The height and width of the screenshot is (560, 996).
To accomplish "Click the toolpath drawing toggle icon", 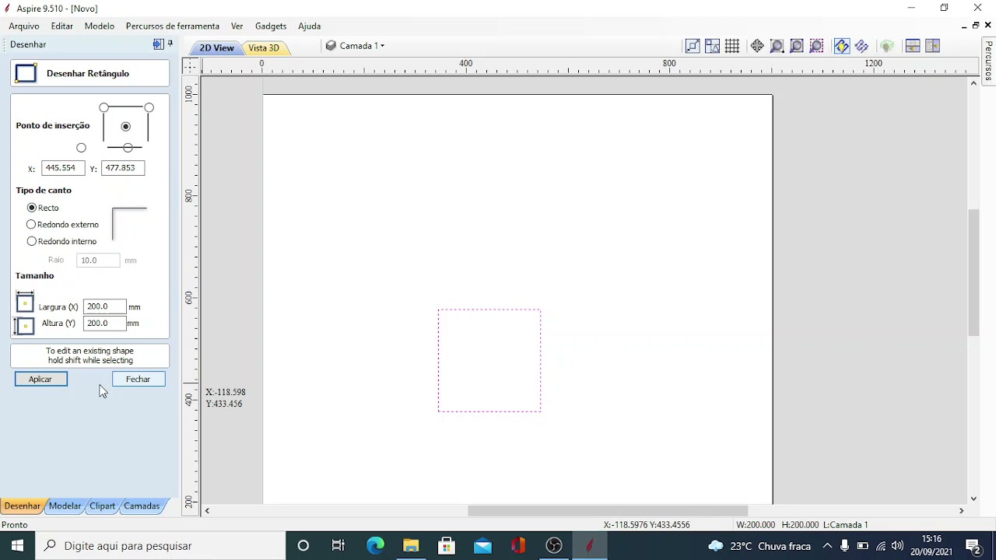I will [861, 47].
